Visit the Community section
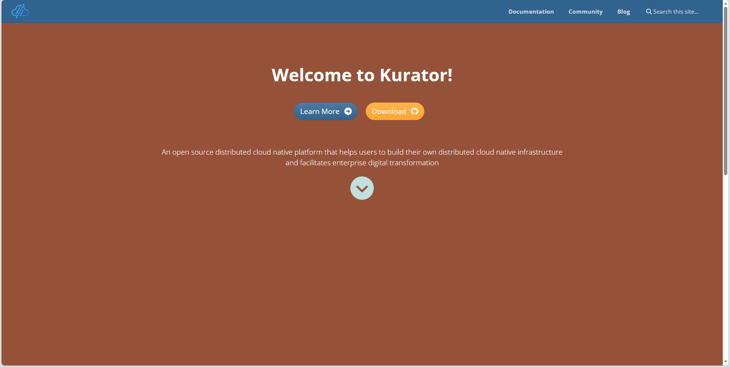 (586, 11)
